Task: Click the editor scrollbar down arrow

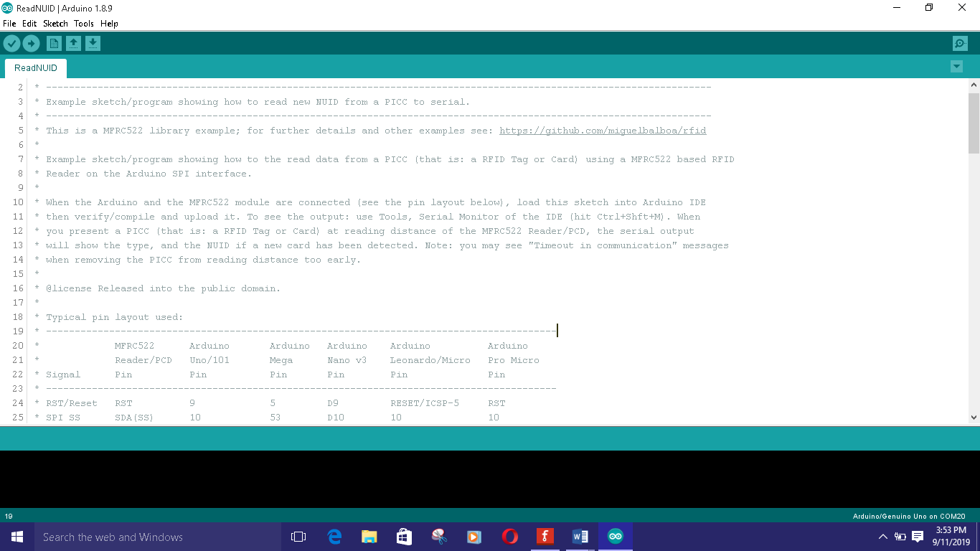Action: [x=974, y=417]
